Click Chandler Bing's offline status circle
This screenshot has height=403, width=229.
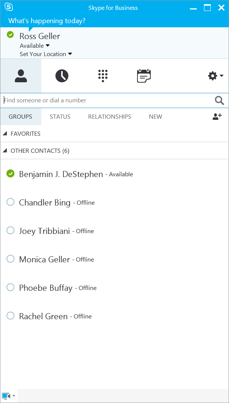tap(10, 202)
